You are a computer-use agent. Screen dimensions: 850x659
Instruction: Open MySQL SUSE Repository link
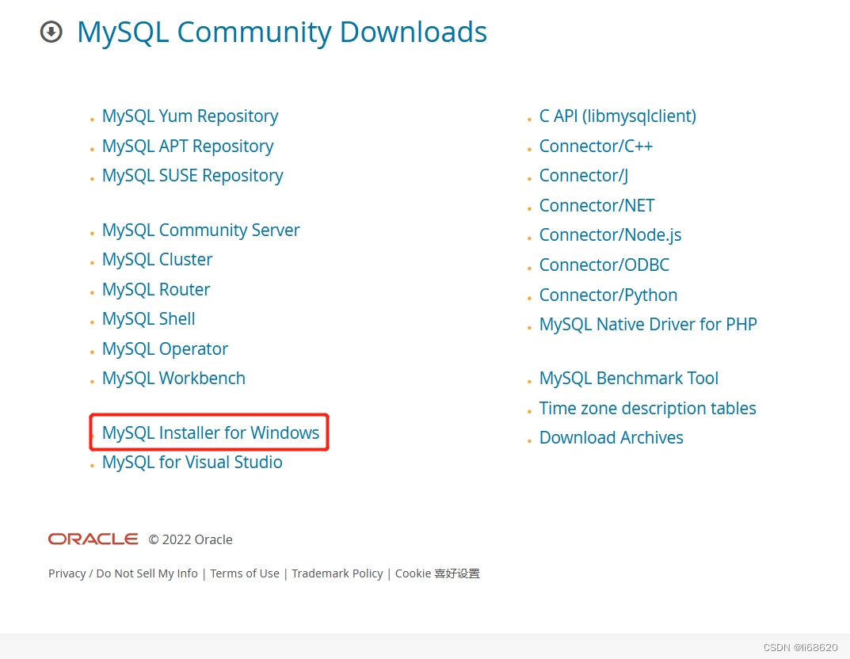tap(192, 176)
